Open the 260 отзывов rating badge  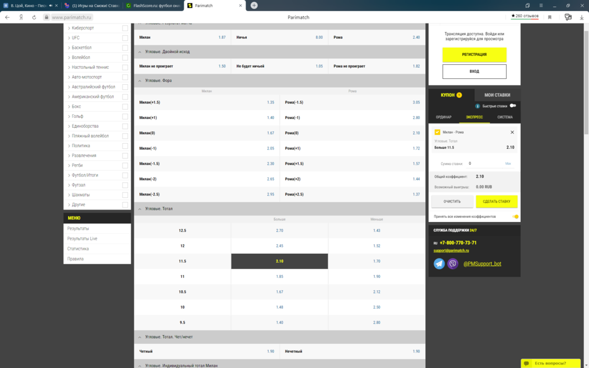[525, 16]
